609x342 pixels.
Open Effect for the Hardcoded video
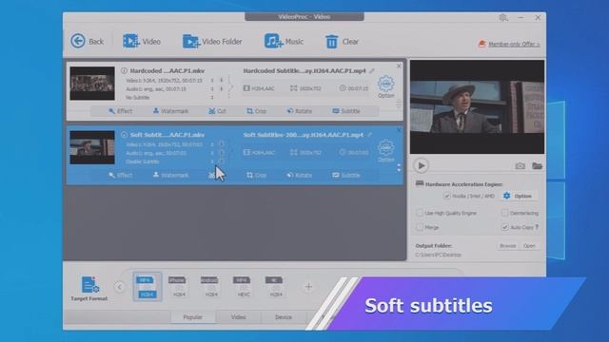point(121,111)
